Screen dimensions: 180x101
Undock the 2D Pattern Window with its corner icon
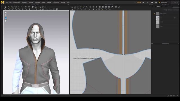coord(150,5)
